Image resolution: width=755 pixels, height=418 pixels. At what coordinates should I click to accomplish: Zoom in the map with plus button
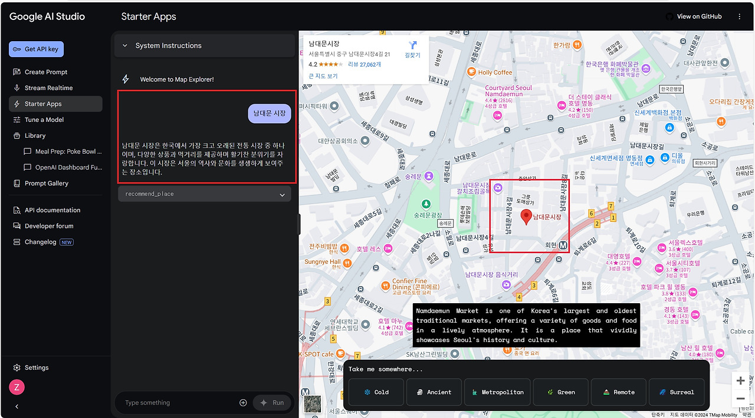tap(740, 381)
